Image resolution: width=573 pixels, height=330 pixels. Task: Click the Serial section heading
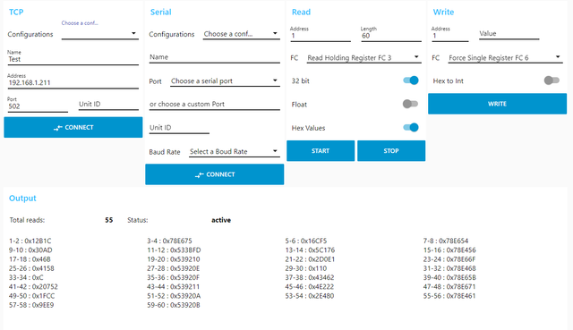161,12
